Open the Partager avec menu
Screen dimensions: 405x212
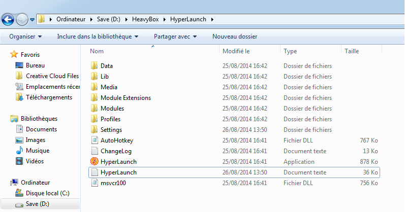[175, 37]
